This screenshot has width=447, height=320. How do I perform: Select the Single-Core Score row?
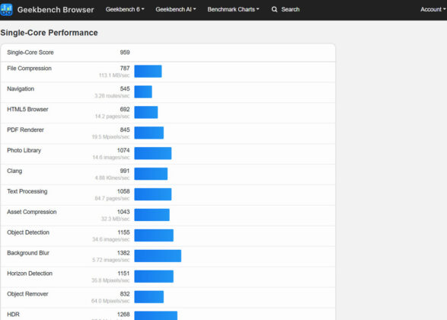[x=168, y=53]
